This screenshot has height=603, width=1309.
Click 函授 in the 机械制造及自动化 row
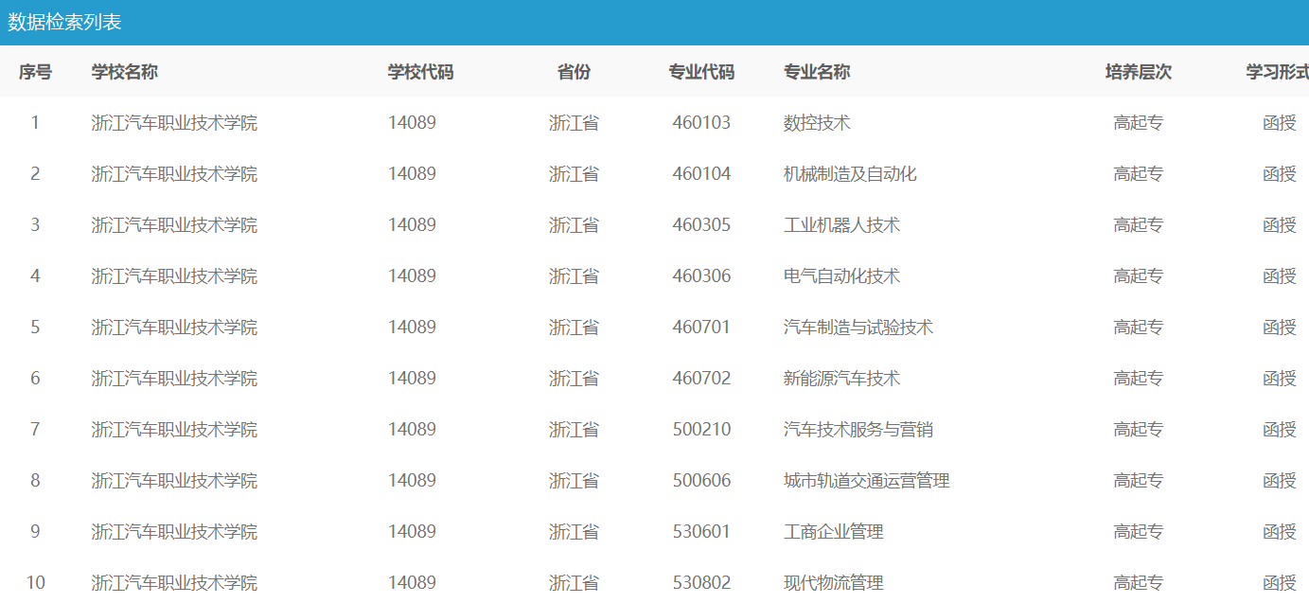pyautogui.click(x=1280, y=174)
